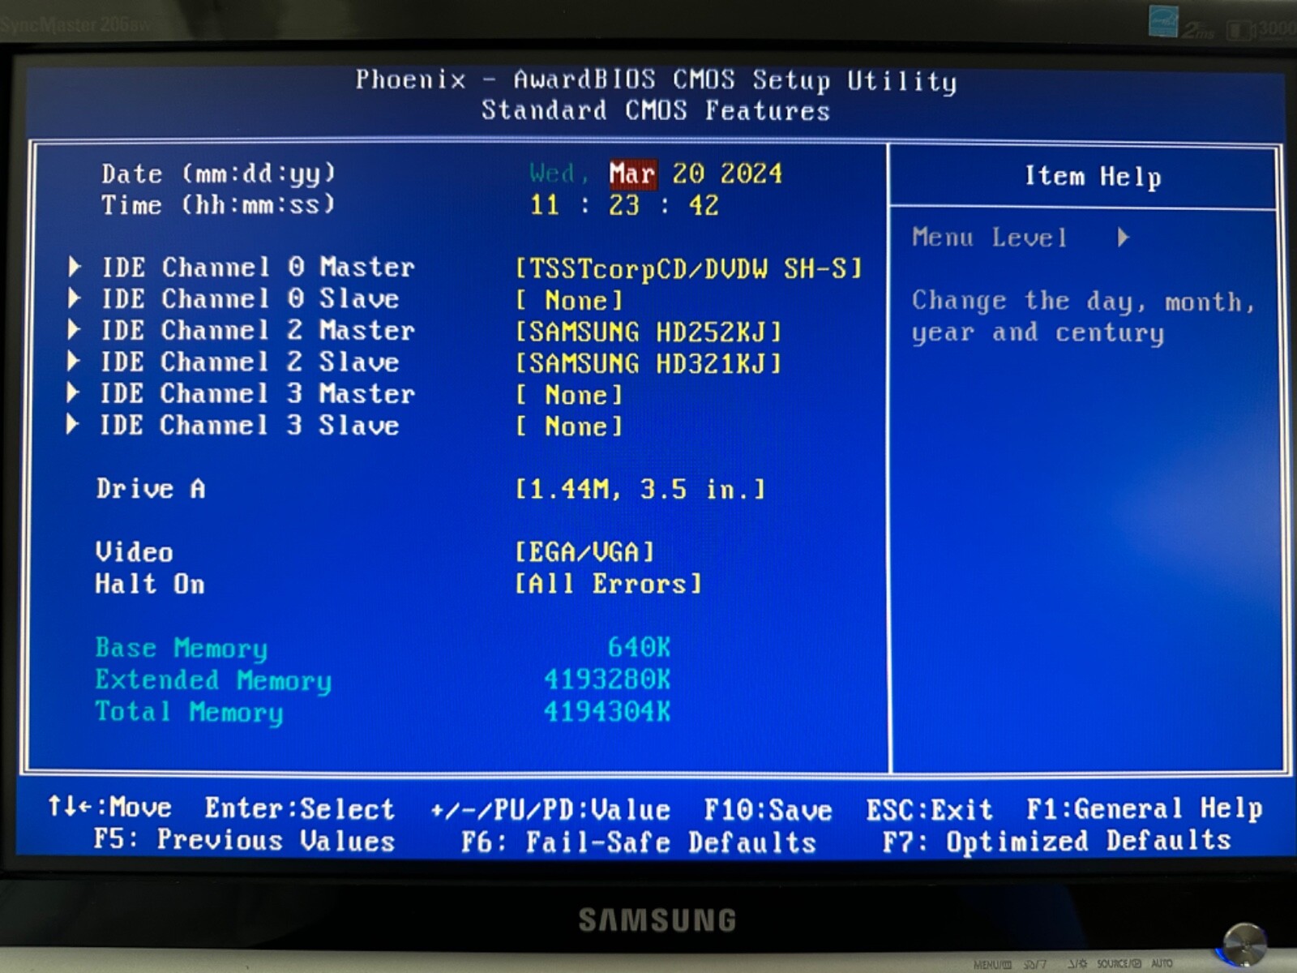The image size is (1297, 973).
Task: Expand IDE Channel 3 Slave arrow
Action: [73, 425]
